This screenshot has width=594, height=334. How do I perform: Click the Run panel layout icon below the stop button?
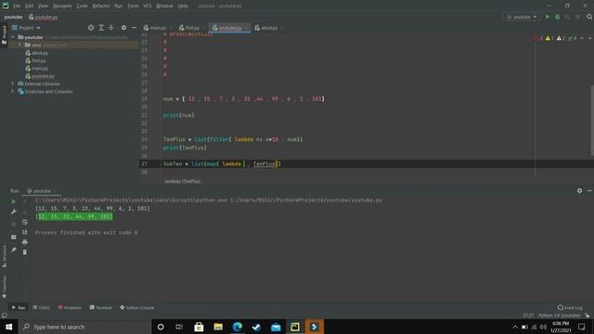14,238
